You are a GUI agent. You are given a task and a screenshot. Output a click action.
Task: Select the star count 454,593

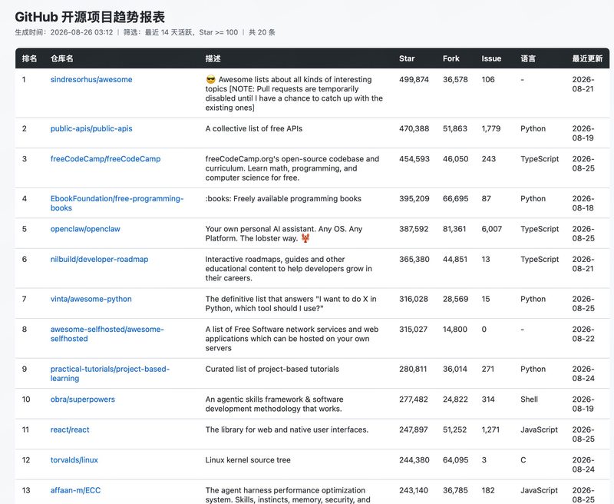(x=414, y=159)
